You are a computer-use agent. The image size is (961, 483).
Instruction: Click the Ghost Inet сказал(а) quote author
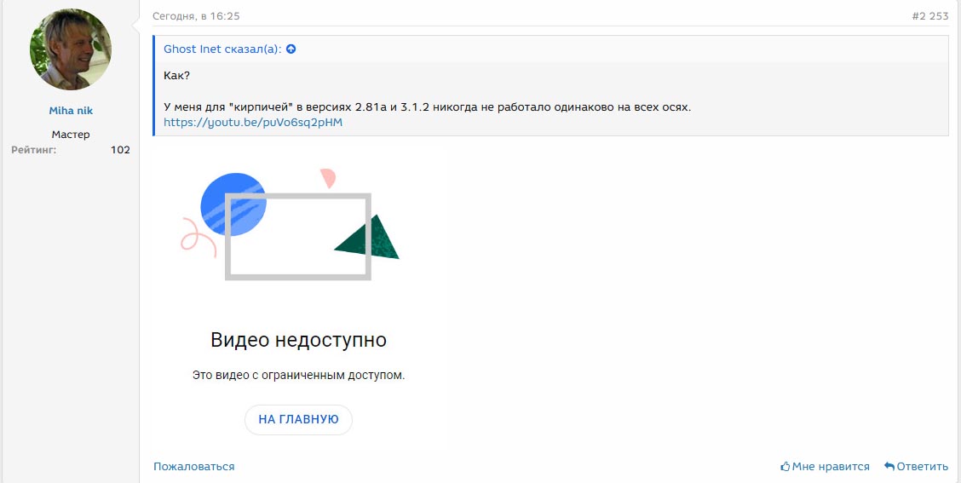[223, 49]
